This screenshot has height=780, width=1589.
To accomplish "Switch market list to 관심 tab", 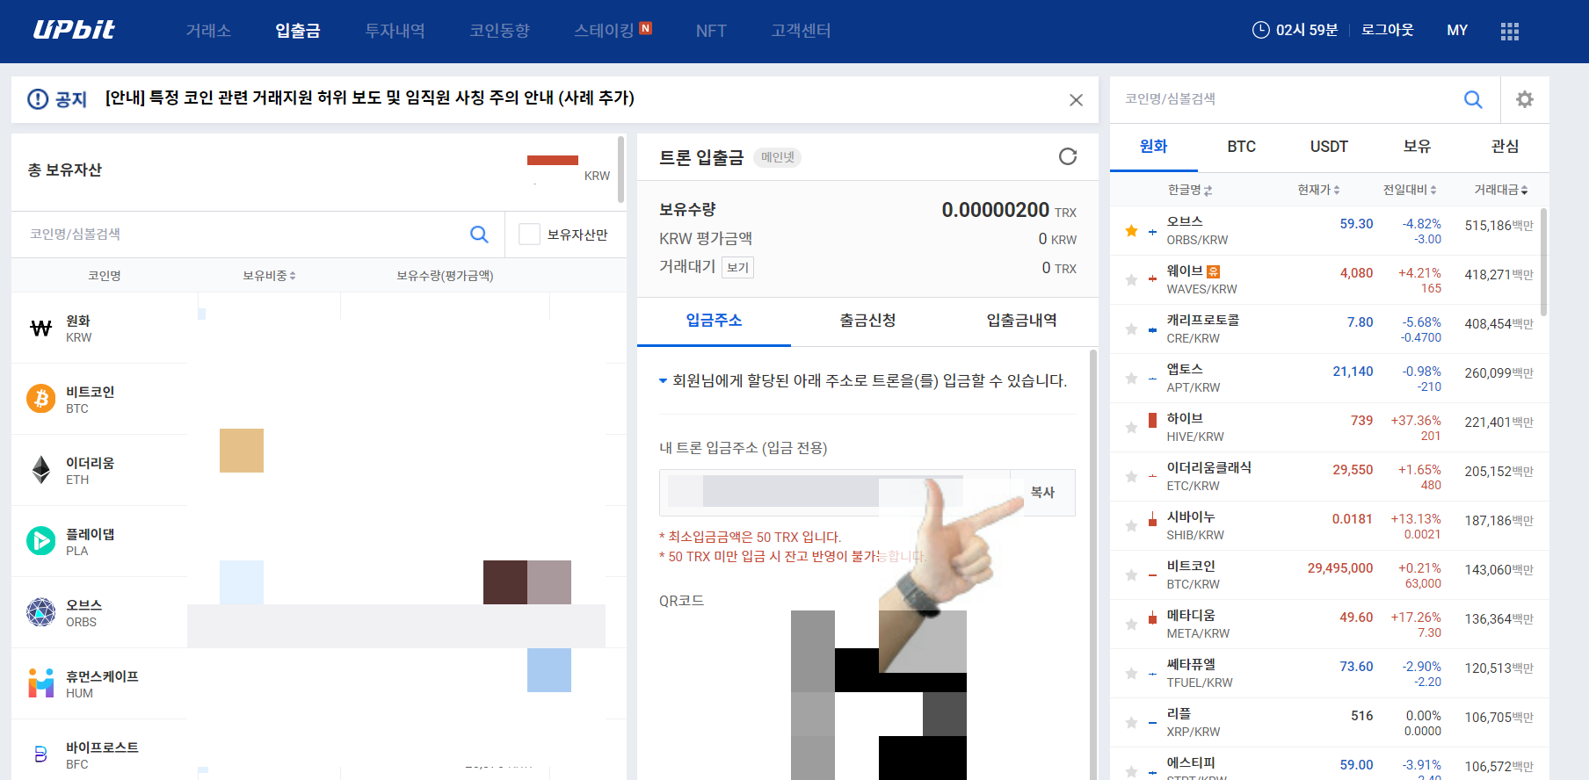I will click(1505, 147).
